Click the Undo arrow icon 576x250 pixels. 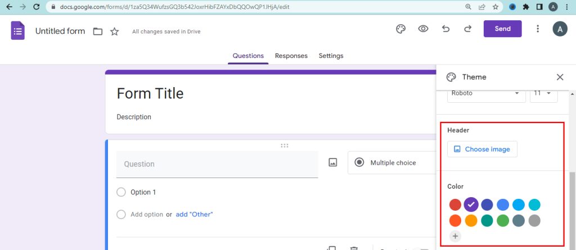pyautogui.click(x=445, y=29)
